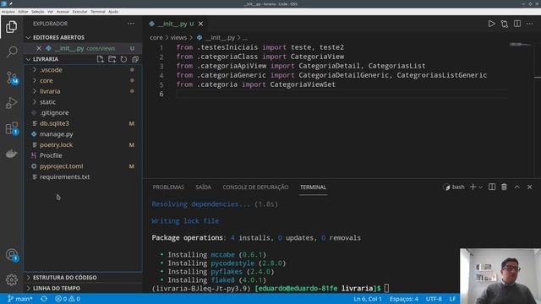Open the Extensions view
The height and width of the screenshot is (304, 541).
(x=11, y=128)
